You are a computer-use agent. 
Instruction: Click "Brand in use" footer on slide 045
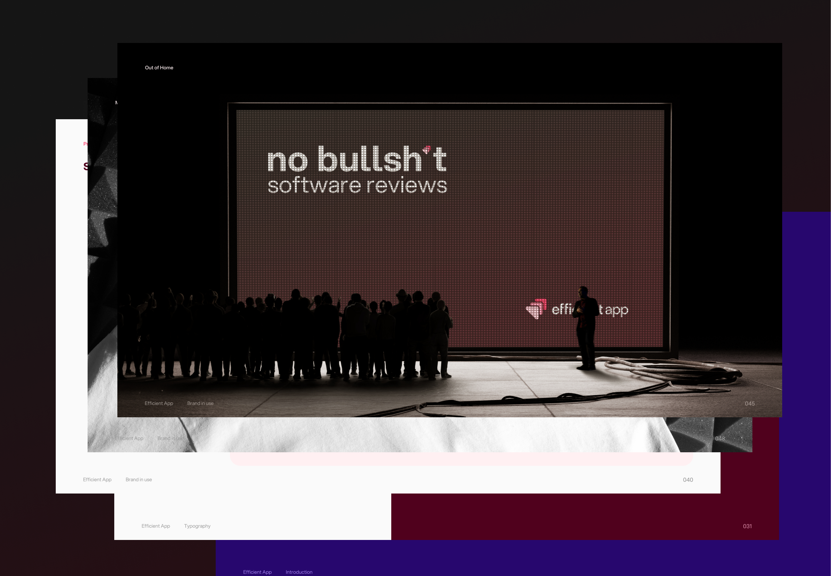click(x=200, y=403)
